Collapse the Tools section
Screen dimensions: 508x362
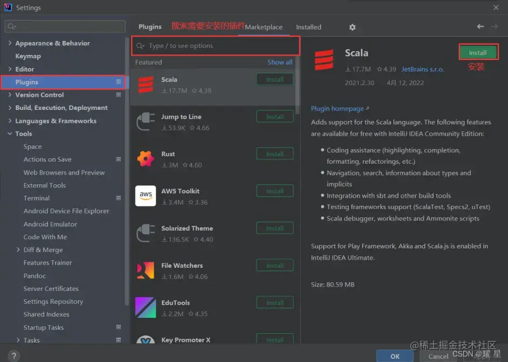click(x=10, y=134)
